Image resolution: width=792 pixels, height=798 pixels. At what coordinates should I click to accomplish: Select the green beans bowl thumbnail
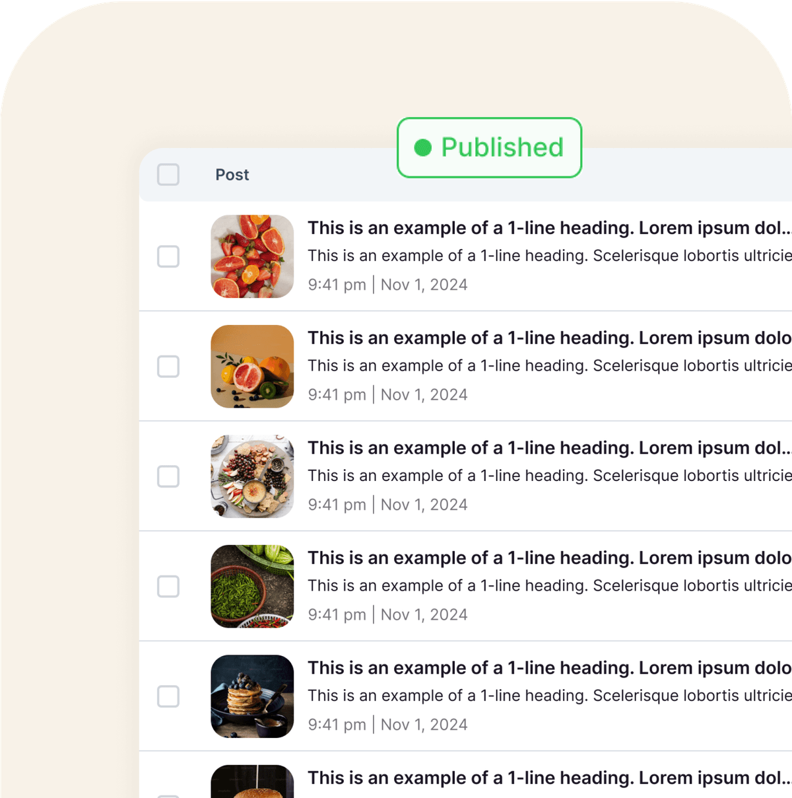[x=252, y=586]
